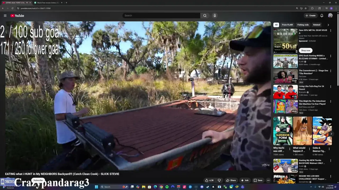Viewport: 339px width, 190px height.
Task: Open options menu for Metal Gear Solid ad
Action: pos(331,31)
